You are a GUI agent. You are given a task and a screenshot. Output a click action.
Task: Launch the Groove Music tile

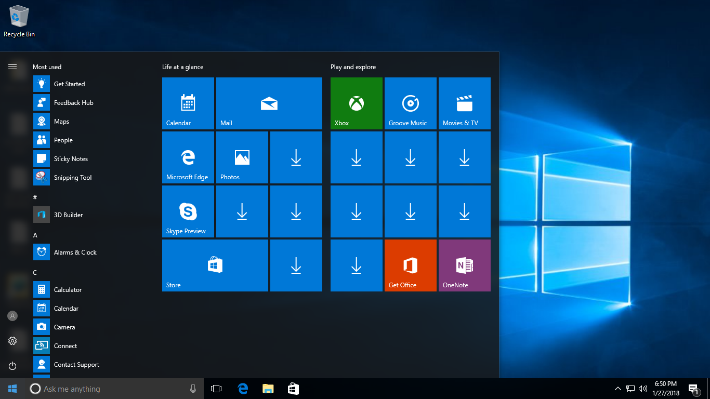pyautogui.click(x=411, y=103)
